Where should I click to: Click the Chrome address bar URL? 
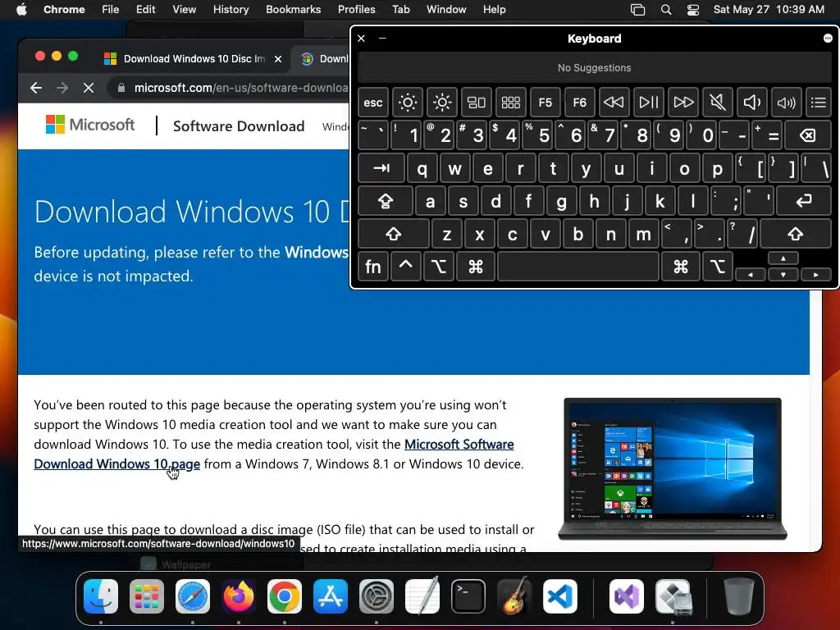(241, 88)
